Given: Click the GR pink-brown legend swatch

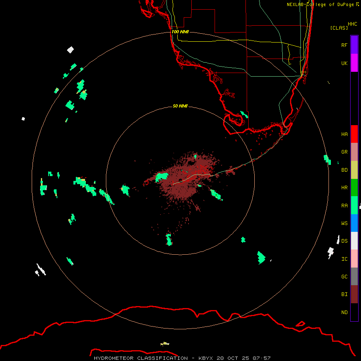Looking at the screenshot, I should tap(354, 152).
